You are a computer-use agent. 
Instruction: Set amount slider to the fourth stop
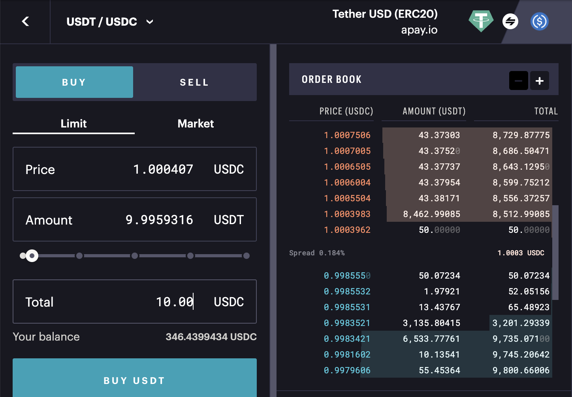pyautogui.click(x=190, y=256)
